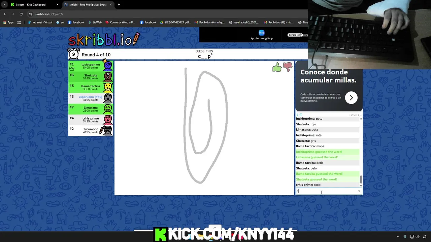Click the ad arrow circle button

click(x=351, y=97)
